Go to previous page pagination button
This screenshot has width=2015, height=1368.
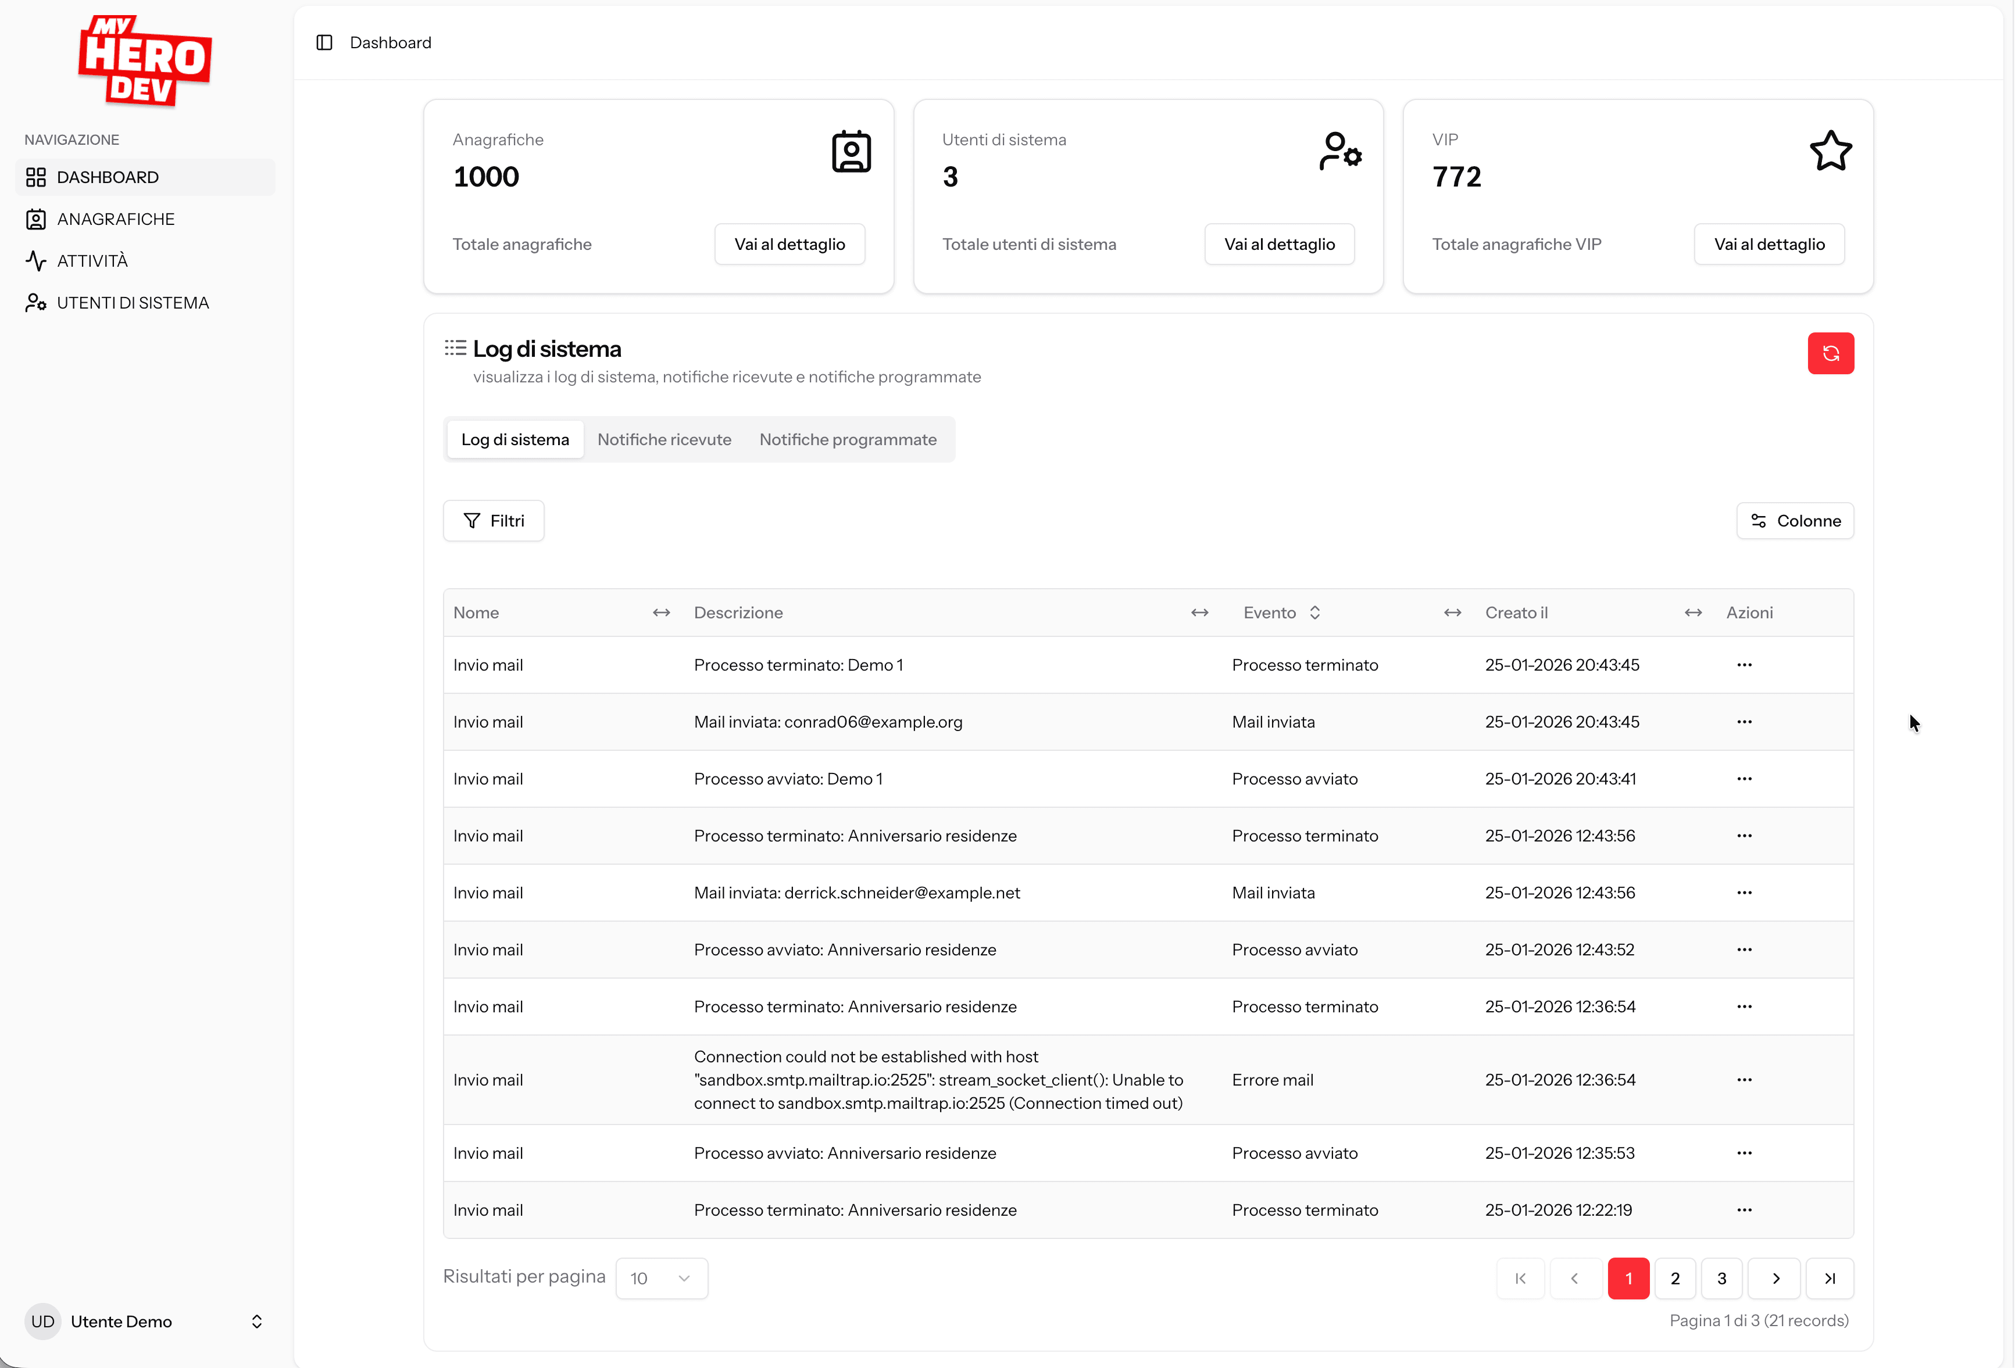click(1574, 1278)
